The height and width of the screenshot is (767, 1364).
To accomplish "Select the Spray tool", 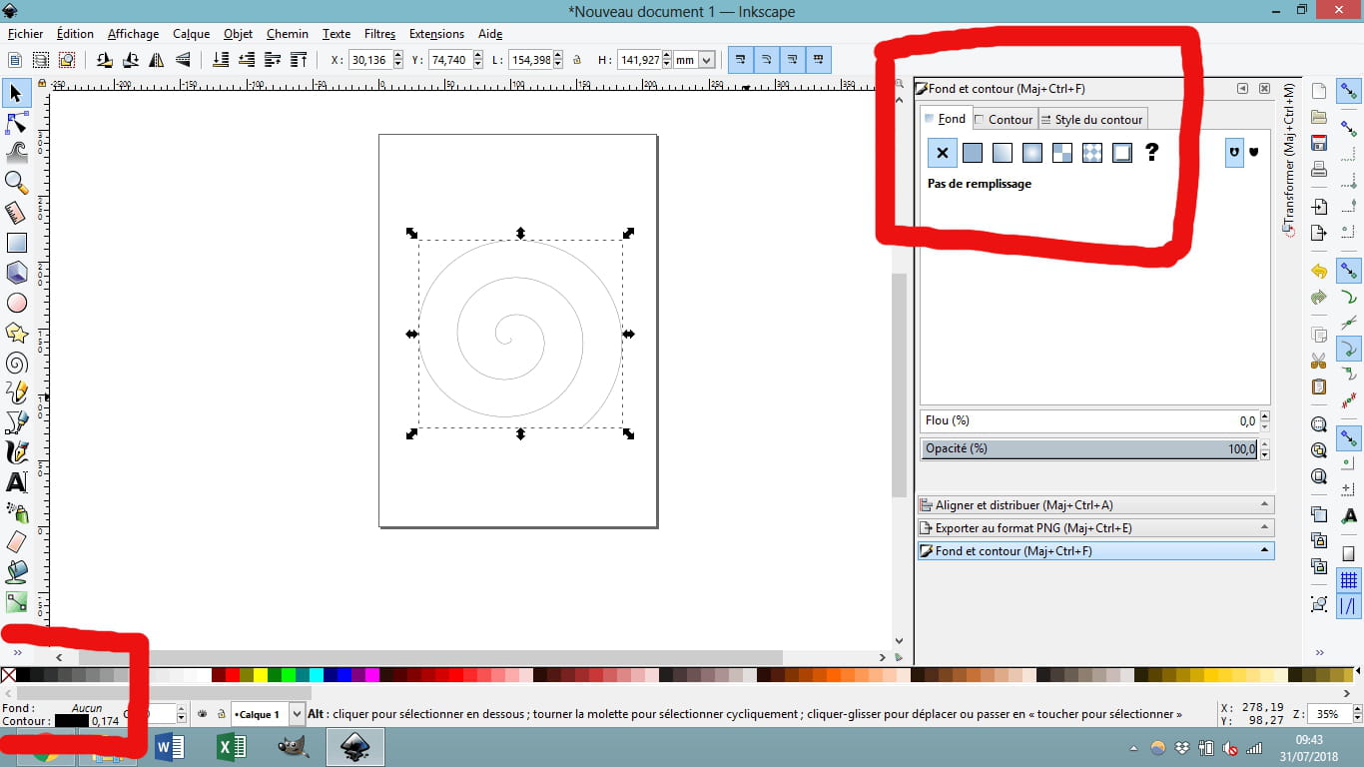I will pos(16,512).
